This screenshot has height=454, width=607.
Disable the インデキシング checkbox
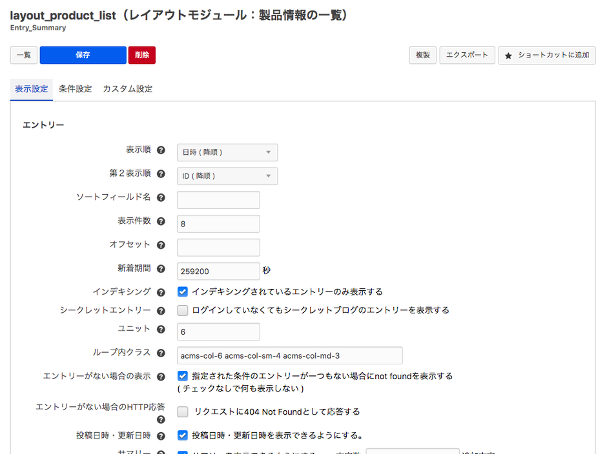(183, 291)
